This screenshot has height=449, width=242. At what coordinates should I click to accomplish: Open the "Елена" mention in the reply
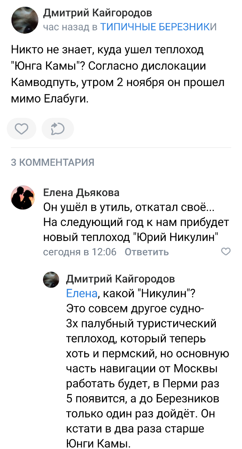pyautogui.click(x=81, y=294)
